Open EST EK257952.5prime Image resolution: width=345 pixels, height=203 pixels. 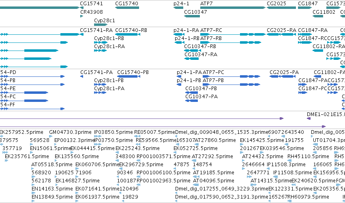[21, 132]
